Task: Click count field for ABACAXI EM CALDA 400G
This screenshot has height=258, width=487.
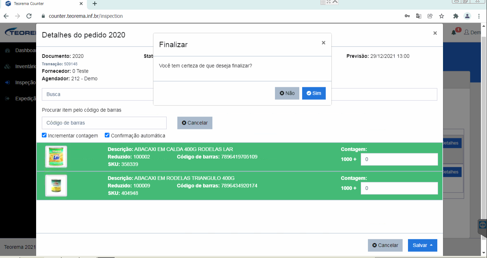Action: pos(399,159)
